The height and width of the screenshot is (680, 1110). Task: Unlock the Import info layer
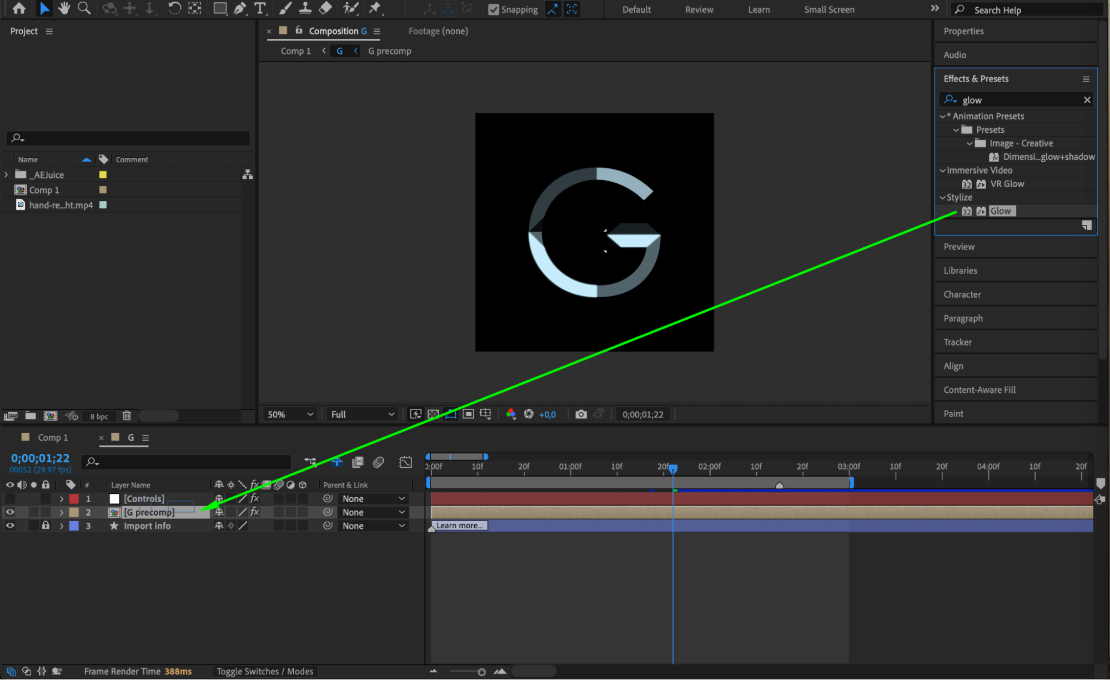pyautogui.click(x=46, y=526)
